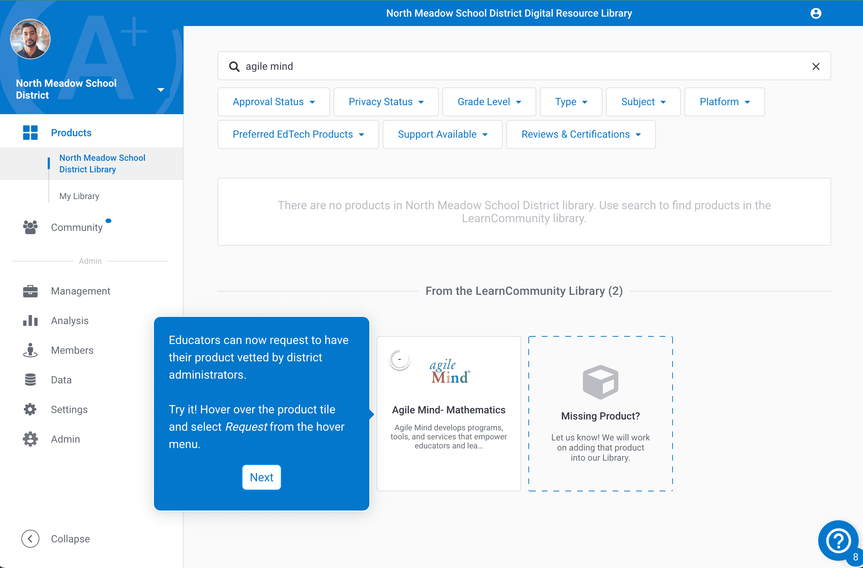The width and height of the screenshot is (863, 568).
Task: Click the Management briefcase icon
Action: tap(30, 291)
